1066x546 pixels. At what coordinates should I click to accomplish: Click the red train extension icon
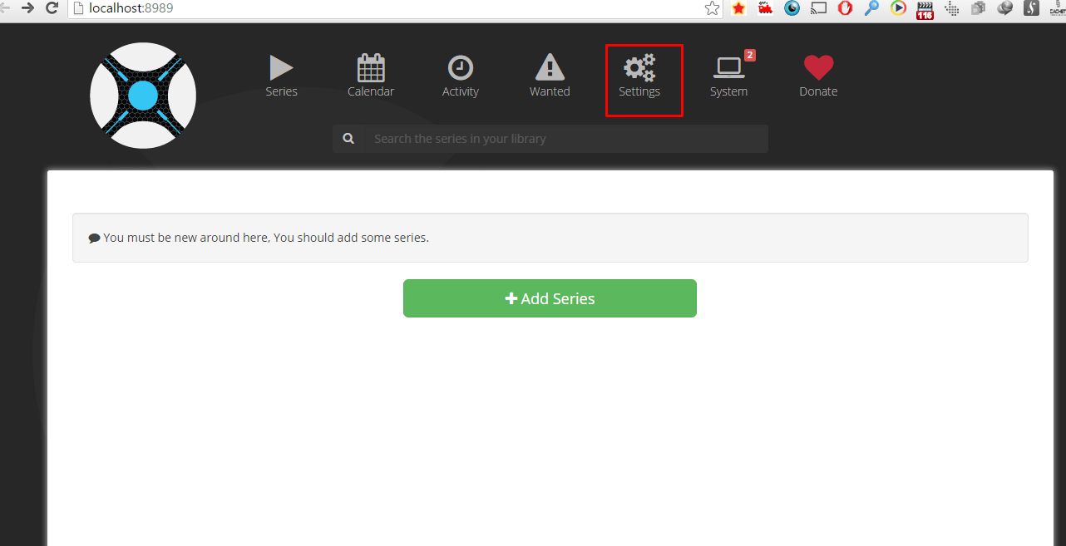point(765,8)
